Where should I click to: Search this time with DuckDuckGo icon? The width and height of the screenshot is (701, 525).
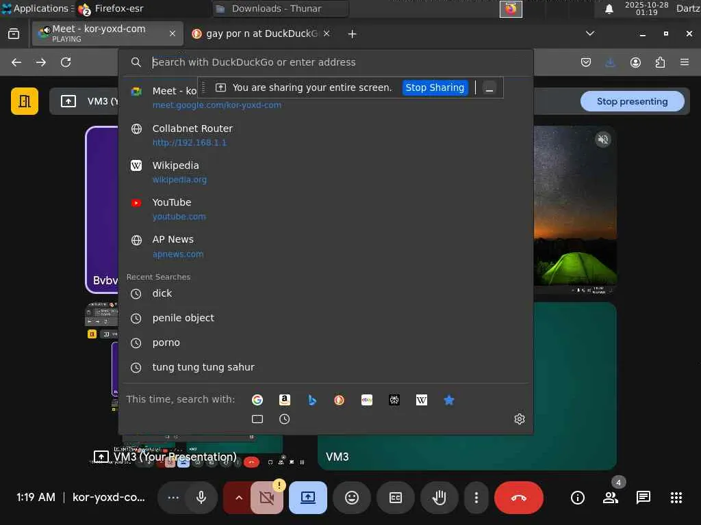point(340,400)
